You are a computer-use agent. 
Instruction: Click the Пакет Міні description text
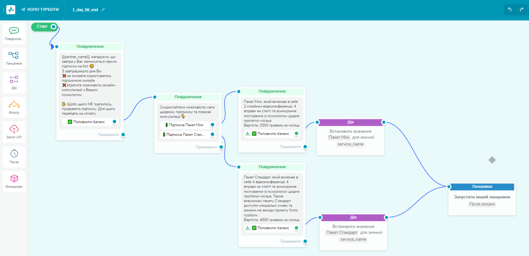coord(272,114)
